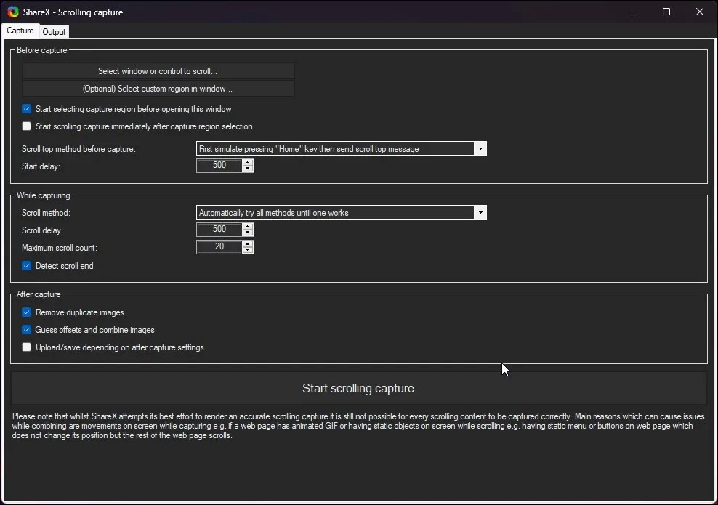This screenshot has width=718, height=505.
Task: Enable 'Upload/save depending on after capture settings'
Action: [26, 347]
